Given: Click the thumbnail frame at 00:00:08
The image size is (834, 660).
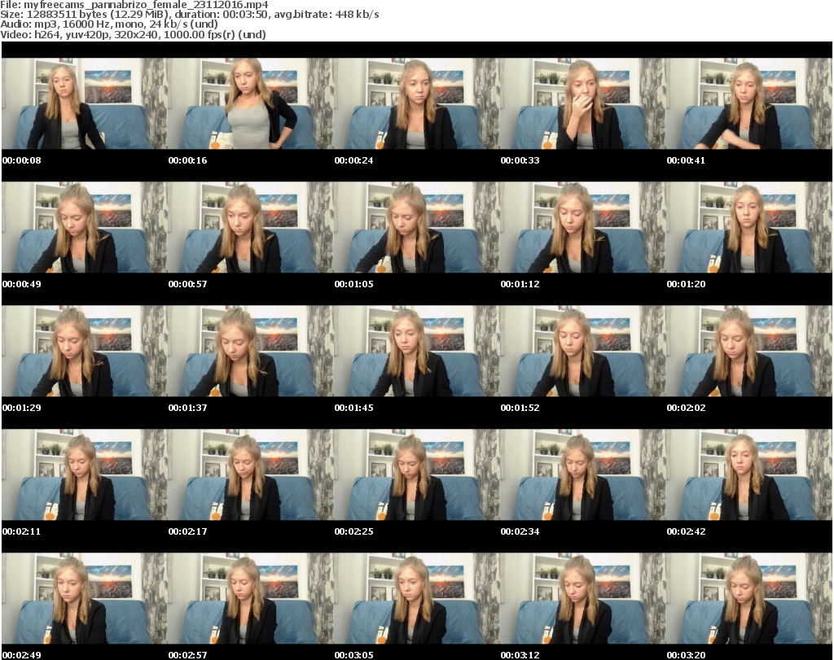Looking at the screenshot, I should pos(85,103).
